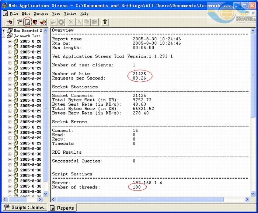Click the report pane scroll-up arrow

coord(253,31)
